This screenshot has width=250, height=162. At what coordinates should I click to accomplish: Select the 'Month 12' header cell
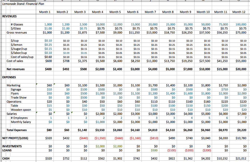pos(239,12)
